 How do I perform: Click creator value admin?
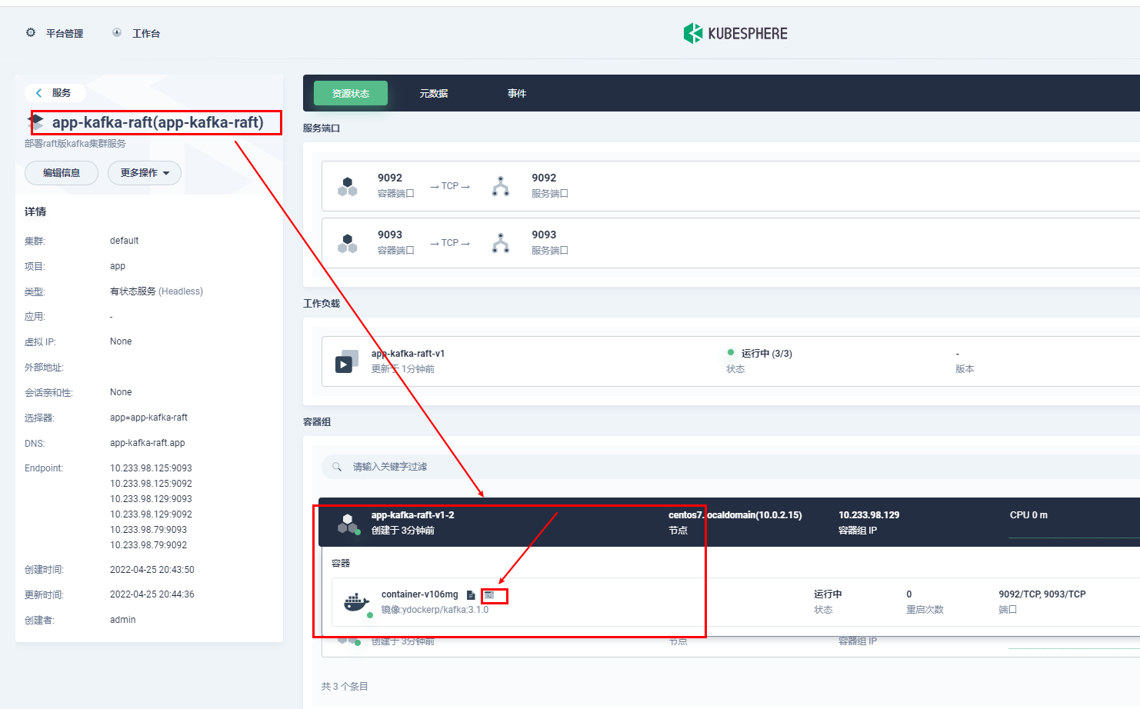[122, 620]
